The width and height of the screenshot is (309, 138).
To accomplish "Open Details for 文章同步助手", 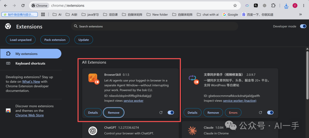I will [192, 112].
